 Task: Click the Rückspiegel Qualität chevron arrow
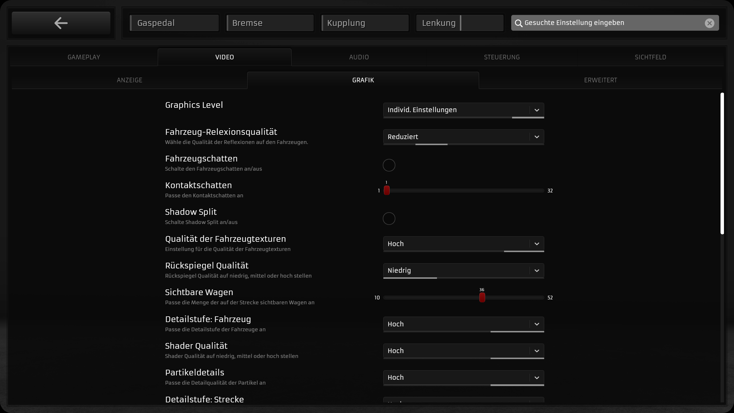point(537,270)
